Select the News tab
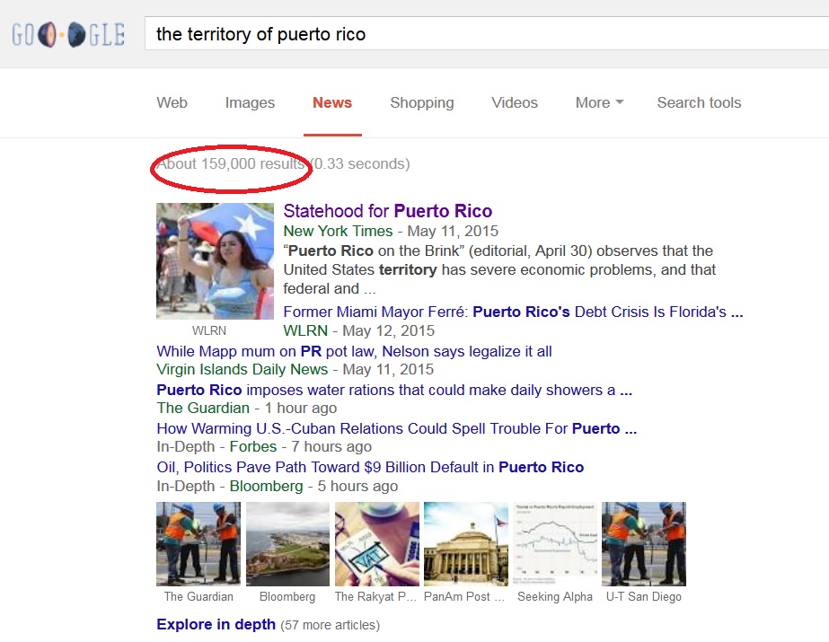Screen dimensions: 829x642 click(332, 102)
